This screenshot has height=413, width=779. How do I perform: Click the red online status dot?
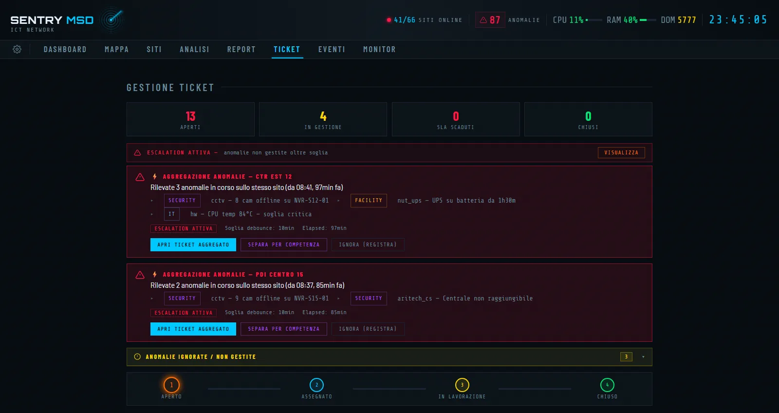[x=389, y=20]
